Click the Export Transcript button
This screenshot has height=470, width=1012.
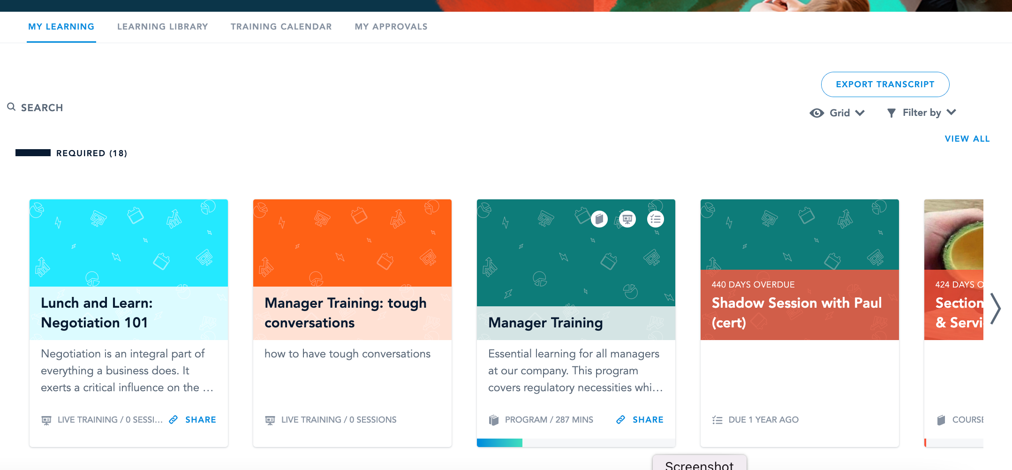pyautogui.click(x=885, y=84)
